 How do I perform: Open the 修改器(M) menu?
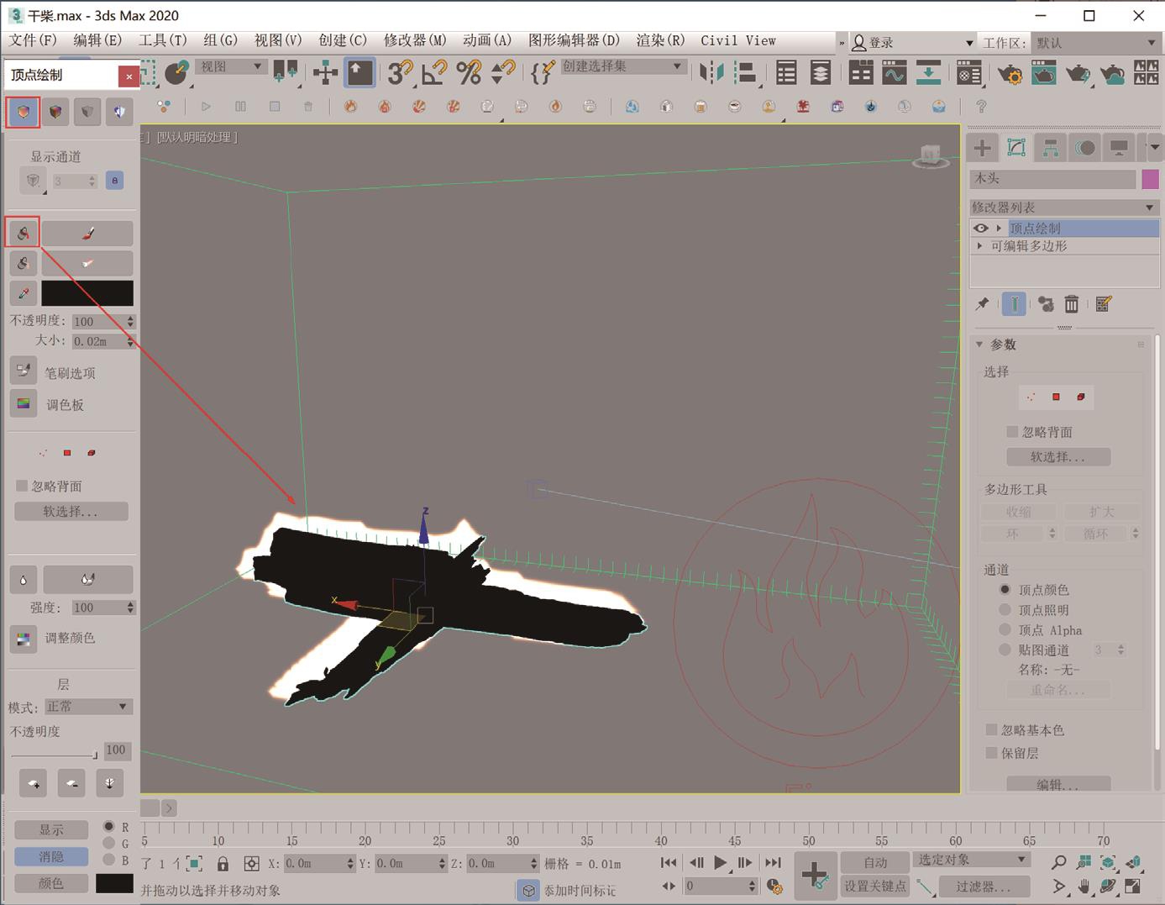415,40
